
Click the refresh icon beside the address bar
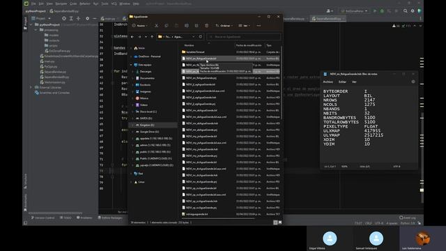coord(201,37)
